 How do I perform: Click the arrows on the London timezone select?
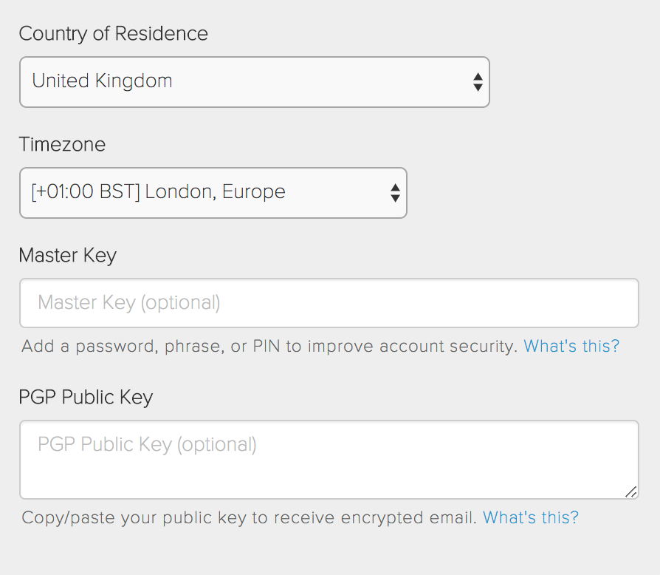coord(395,193)
